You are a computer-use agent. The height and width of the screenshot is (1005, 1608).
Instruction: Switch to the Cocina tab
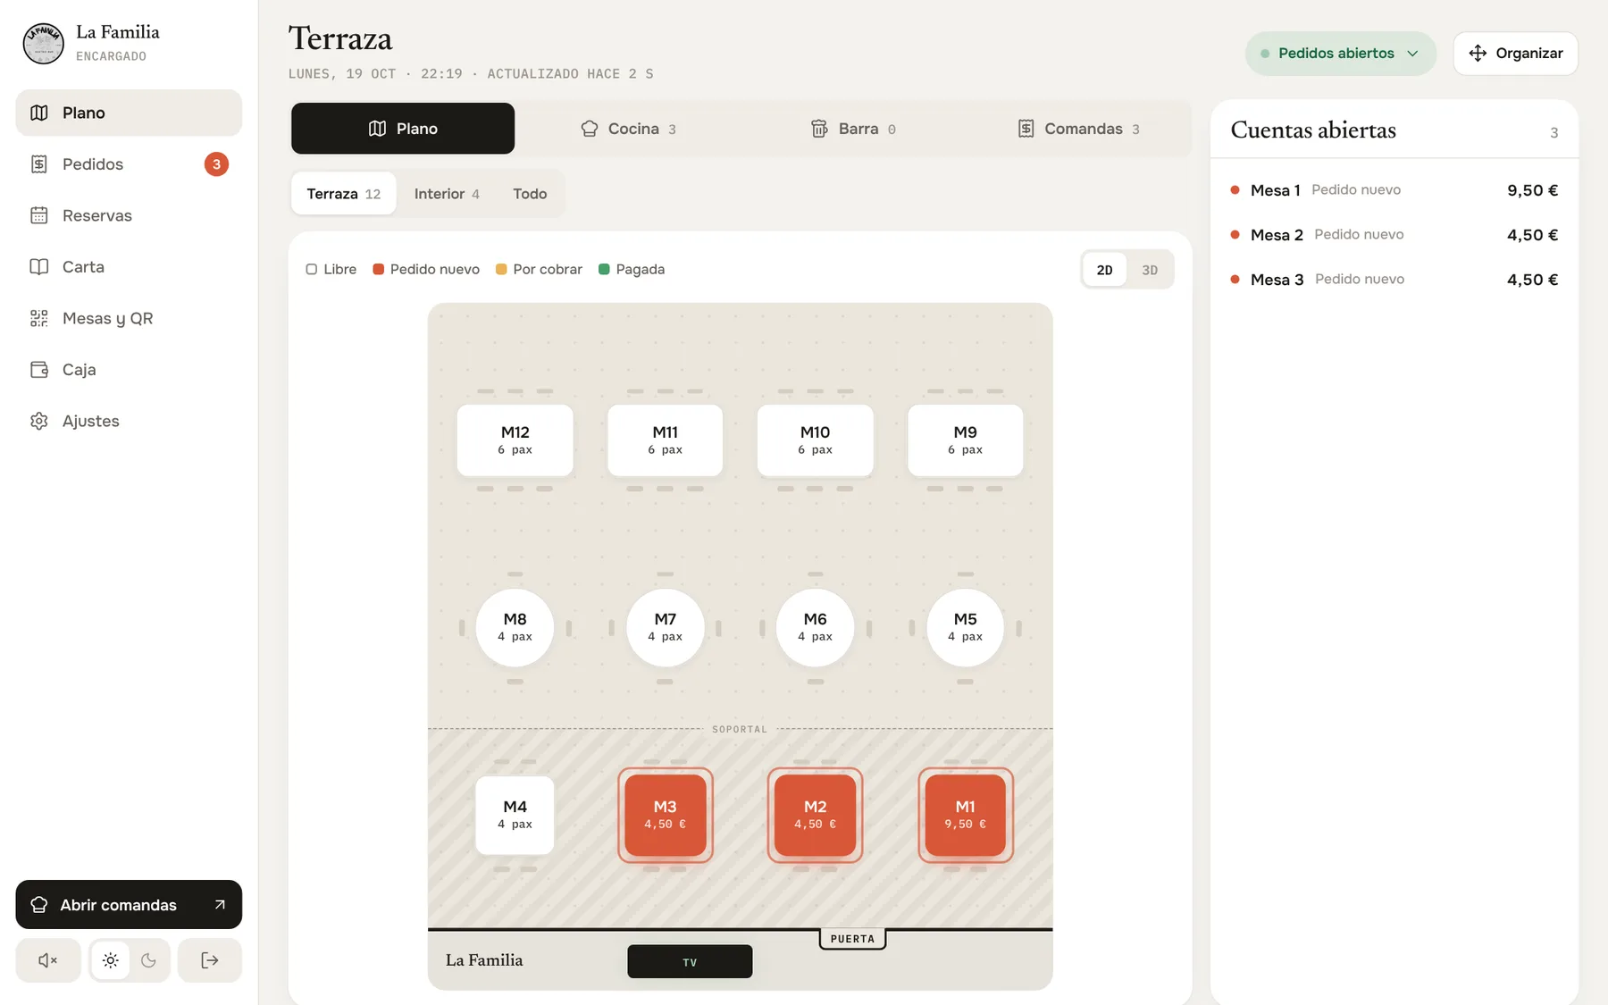(x=628, y=129)
